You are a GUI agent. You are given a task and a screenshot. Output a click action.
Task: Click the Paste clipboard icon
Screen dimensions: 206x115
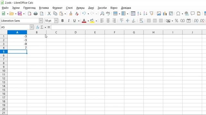(61, 13)
